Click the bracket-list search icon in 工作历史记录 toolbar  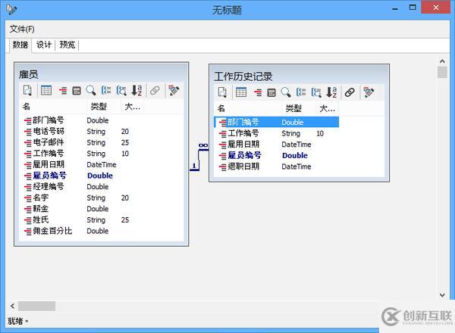pyautogui.click(x=316, y=92)
